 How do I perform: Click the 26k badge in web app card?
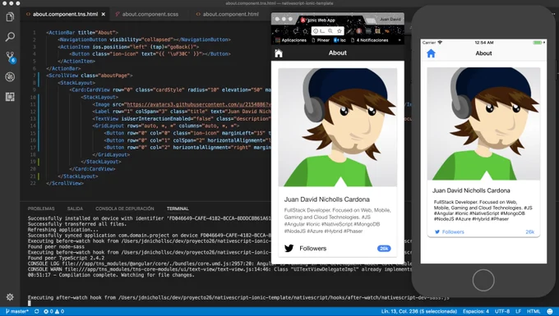pyautogui.click(x=384, y=249)
